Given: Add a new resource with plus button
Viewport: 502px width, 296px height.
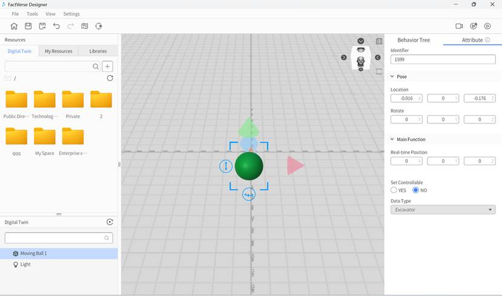Looking at the screenshot, I should tap(108, 67).
